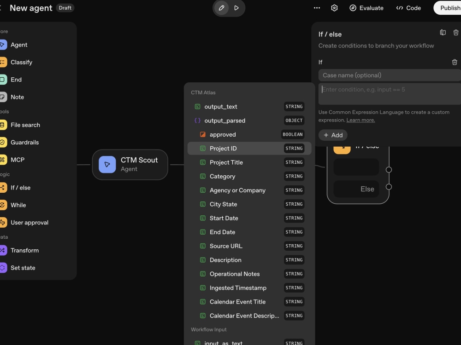Pick the Ingested Timestamp variable
The height and width of the screenshot is (345, 461).
click(249, 288)
